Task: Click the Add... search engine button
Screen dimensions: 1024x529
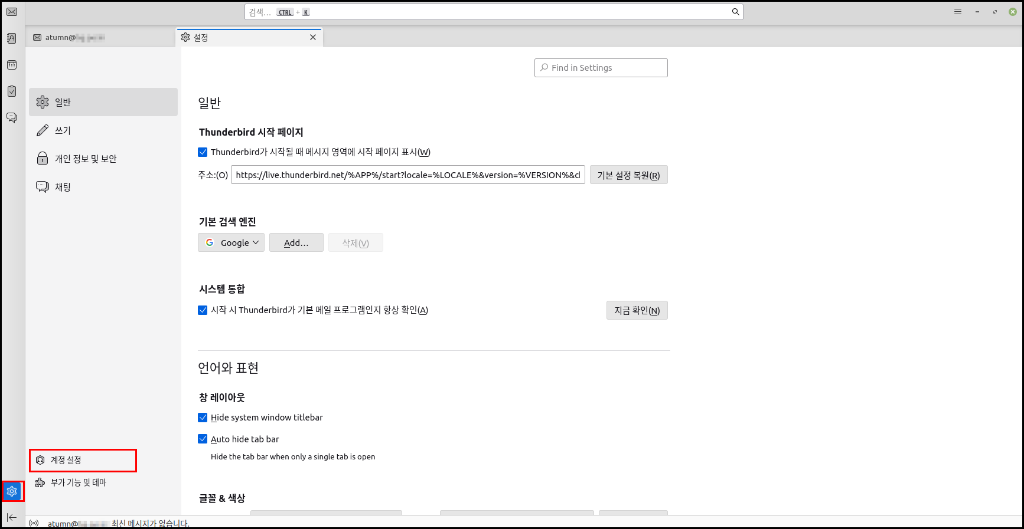Action: click(x=296, y=242)
